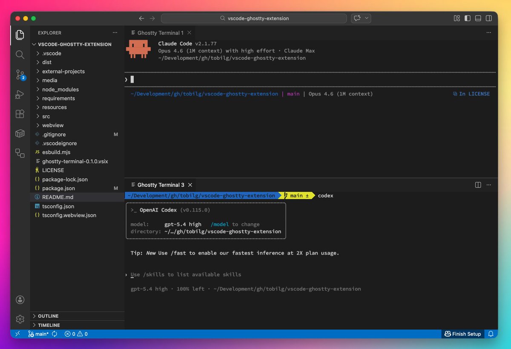The image size is (511, 349).
Task: Open the Manage gear icon
Action: click(20, 319)
